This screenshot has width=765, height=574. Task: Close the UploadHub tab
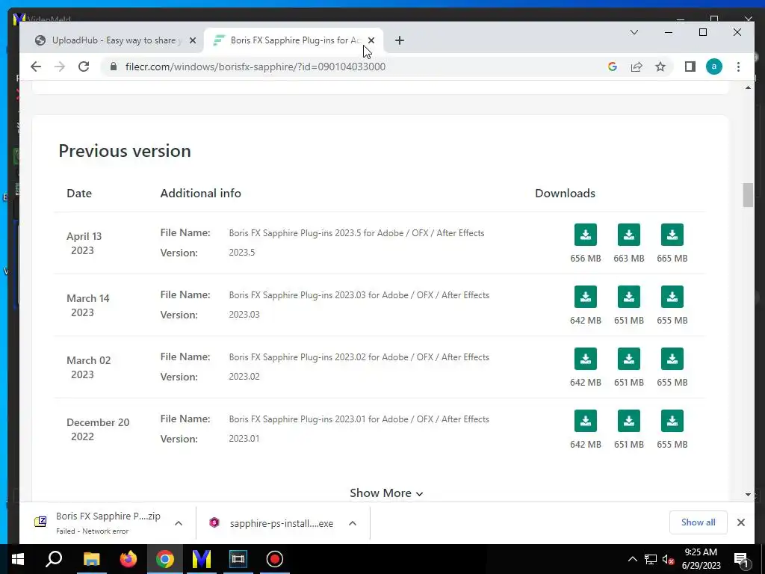[193, 40]
